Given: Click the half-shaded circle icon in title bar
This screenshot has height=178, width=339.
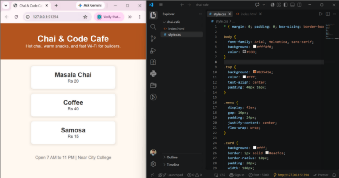Looking at the screenshot, I should tap(272, 4).
